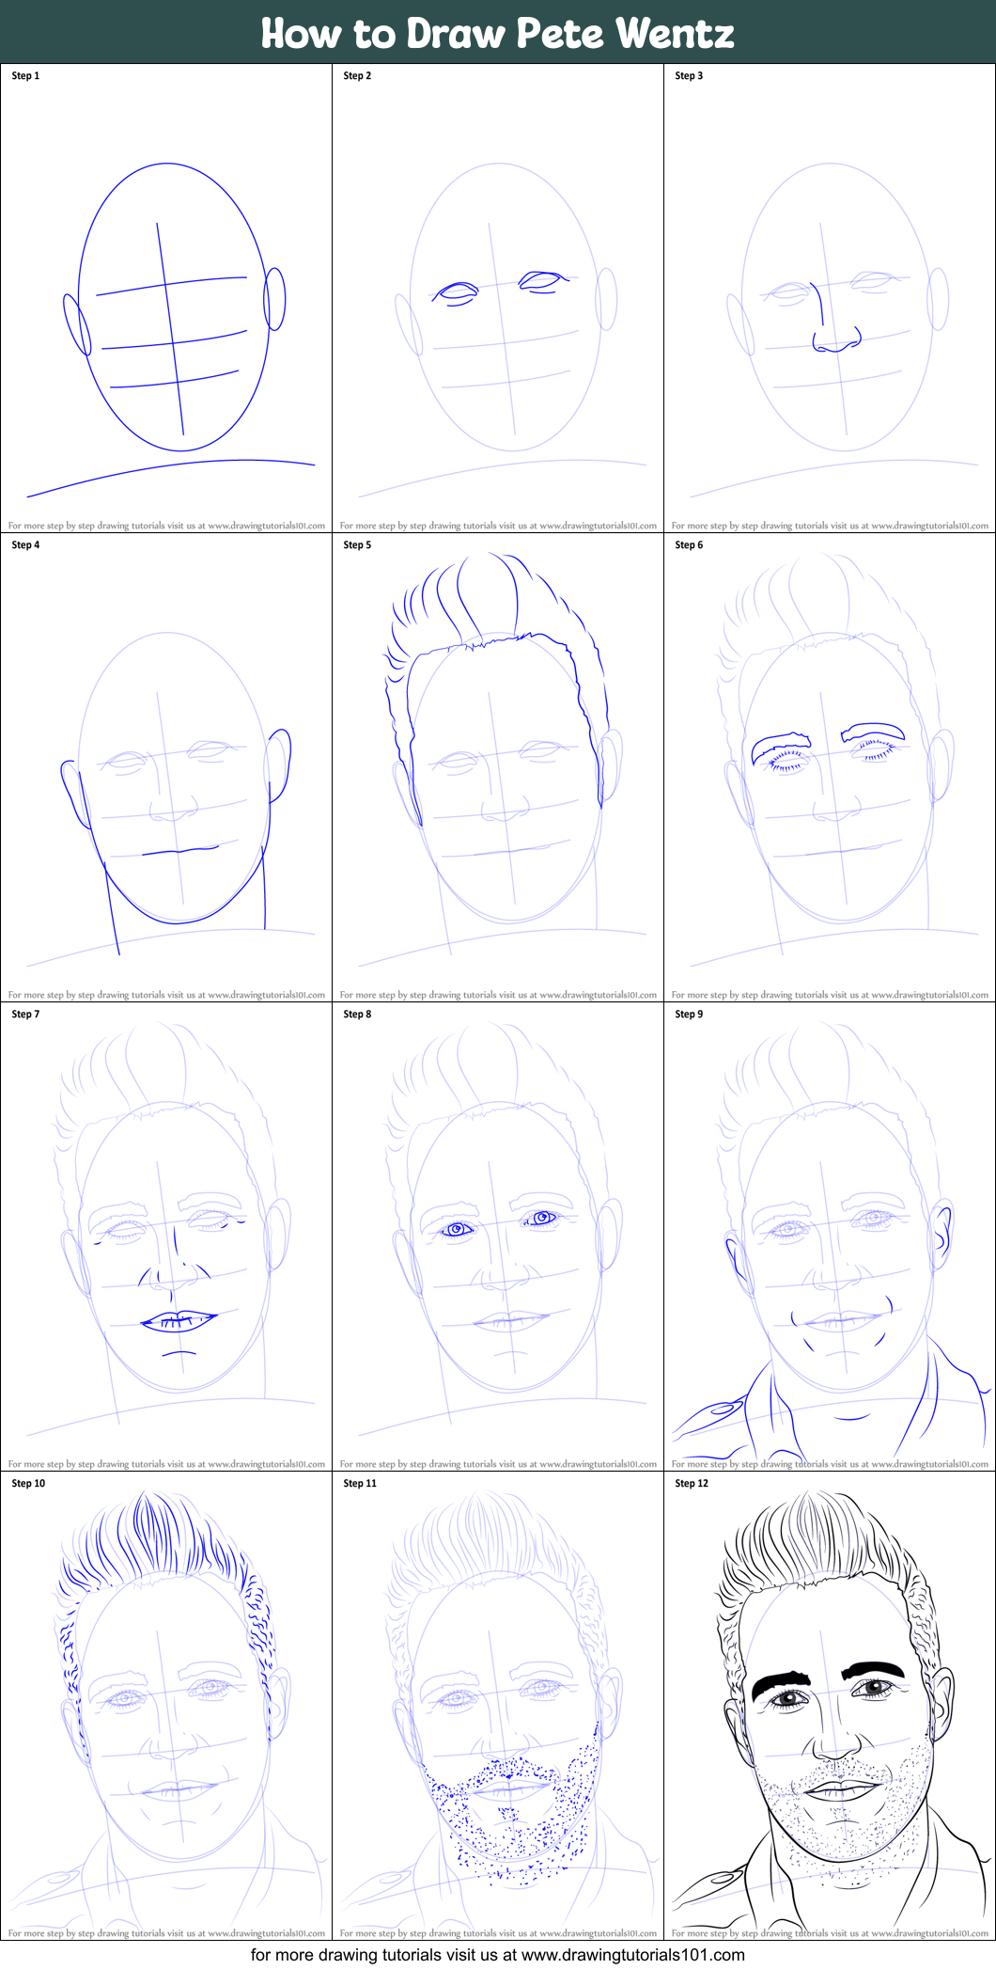Click the watermark link under Step 5
Image resolution: width=996 pixels, height=1969 pixels.
pyautogui.click(x=498, y=995)
